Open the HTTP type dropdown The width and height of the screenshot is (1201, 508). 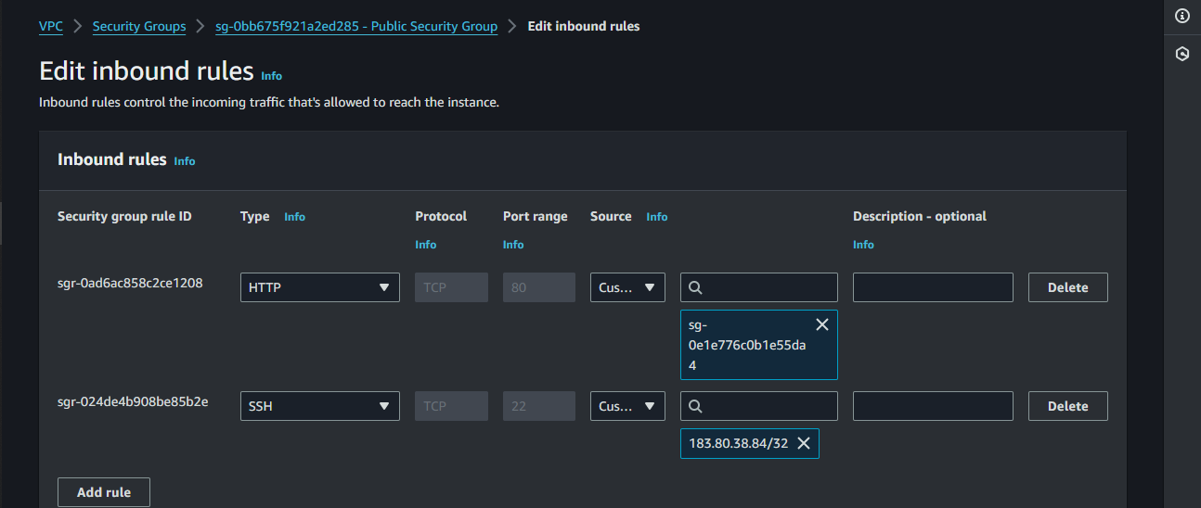click(x=320, y=287)
